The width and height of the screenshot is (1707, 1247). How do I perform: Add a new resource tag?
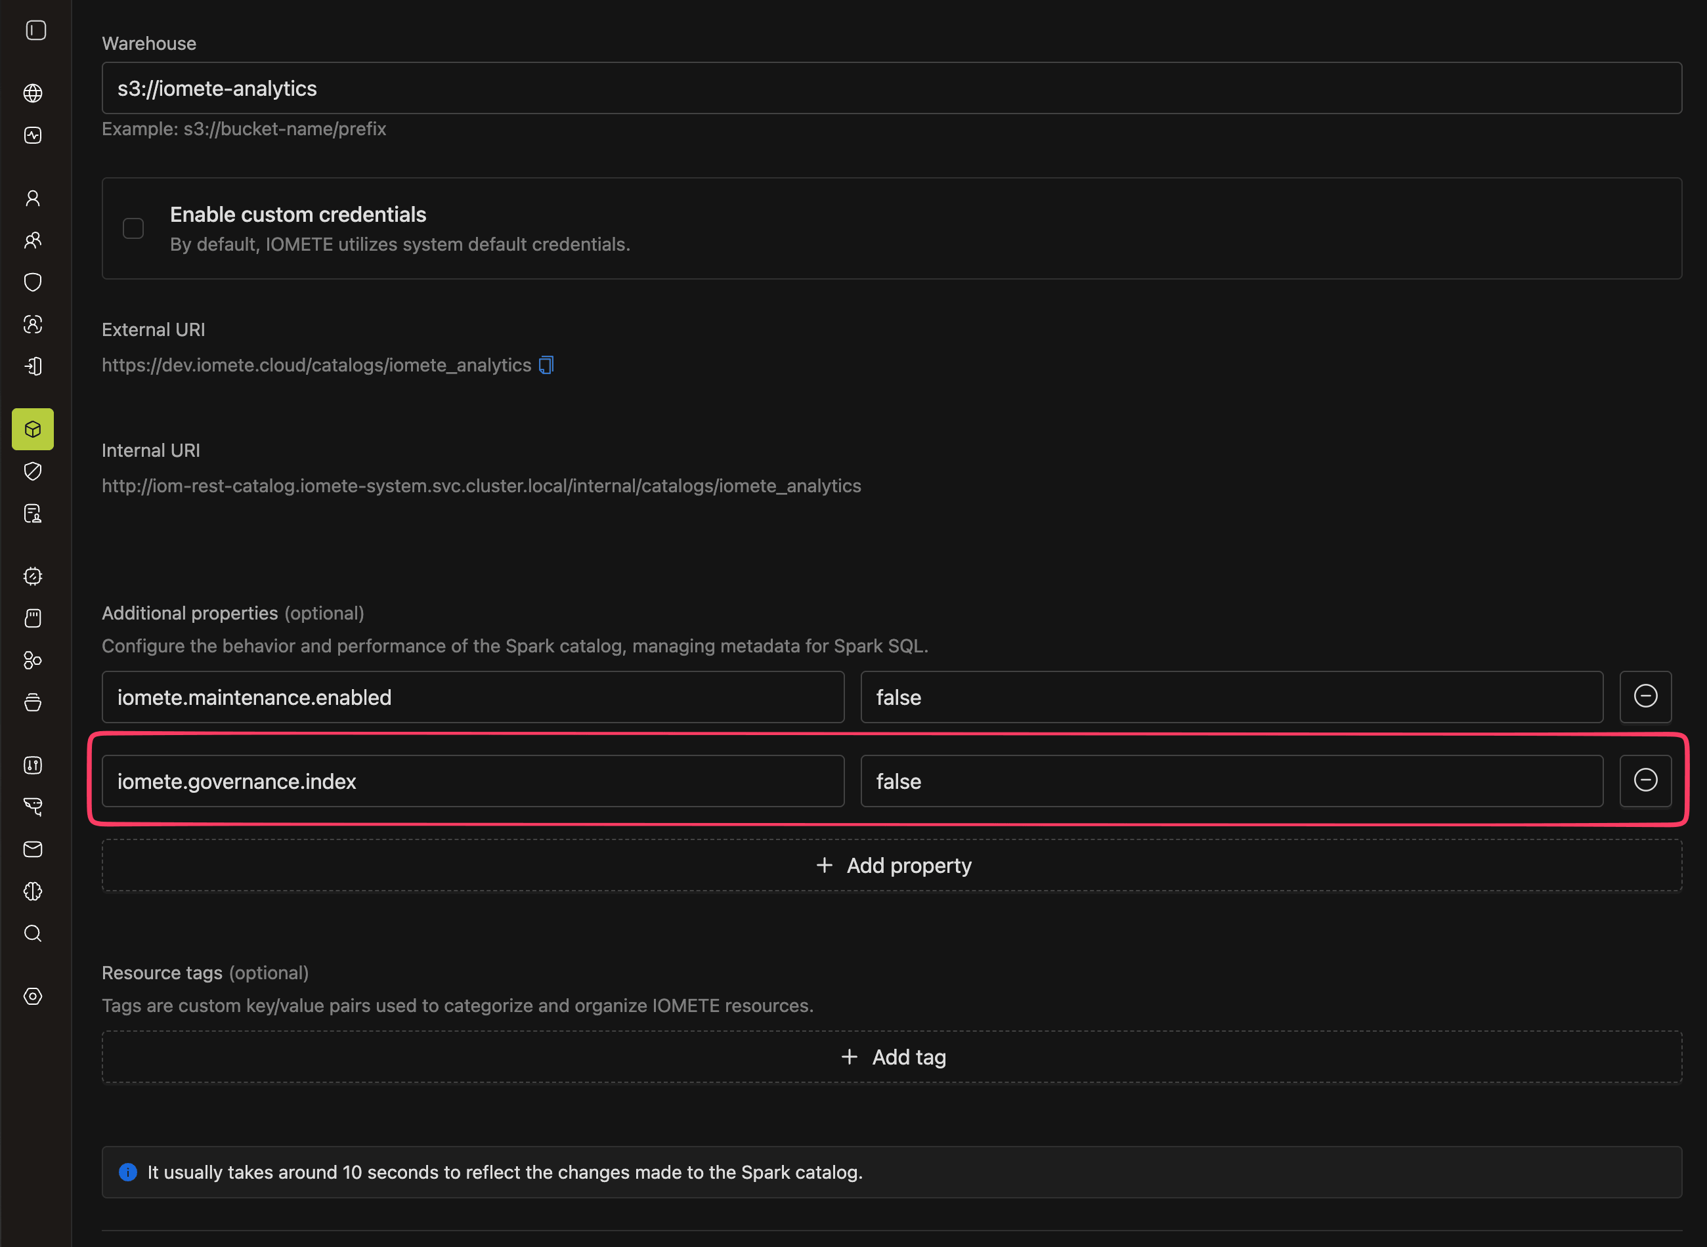click(892, 1057)
